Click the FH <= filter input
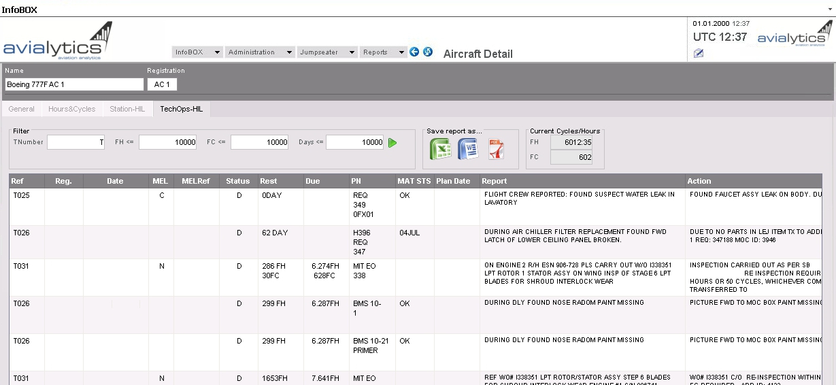The image size is (836, 385). click(x=167, y=142)
